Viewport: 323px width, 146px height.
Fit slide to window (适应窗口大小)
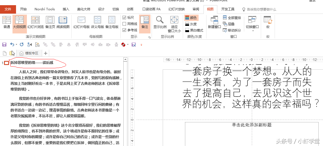[174, 24]
